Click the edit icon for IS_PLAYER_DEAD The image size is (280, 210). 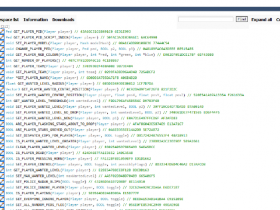(x=2, y=153)
